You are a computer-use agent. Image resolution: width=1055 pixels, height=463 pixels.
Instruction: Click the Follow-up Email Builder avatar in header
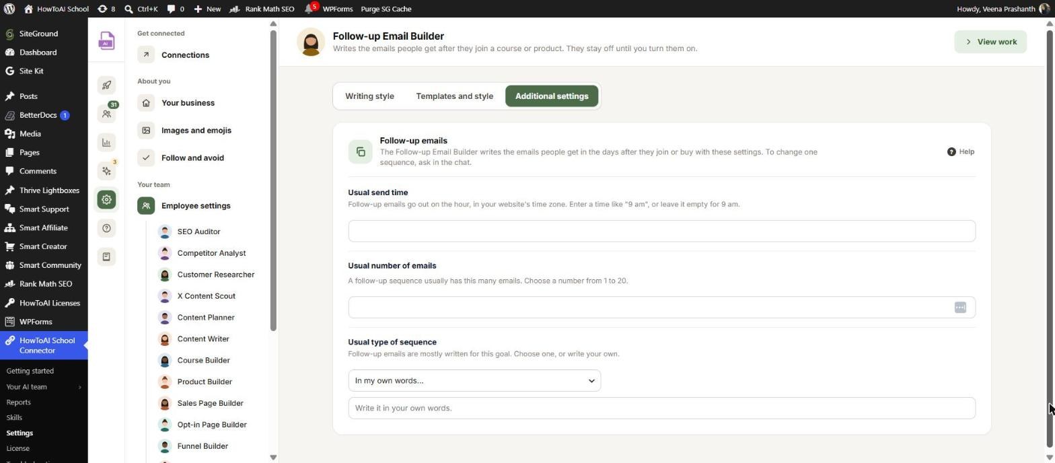(311, 42)
